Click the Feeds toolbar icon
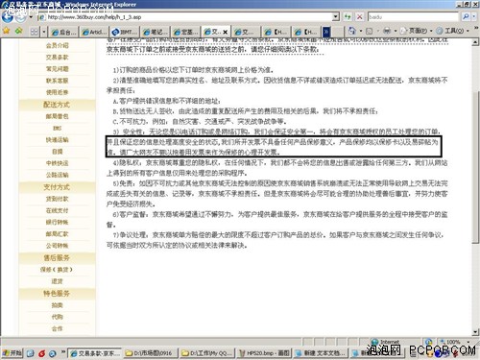The width and height of the screenshot is (480, 360). (x=369, y=31)
